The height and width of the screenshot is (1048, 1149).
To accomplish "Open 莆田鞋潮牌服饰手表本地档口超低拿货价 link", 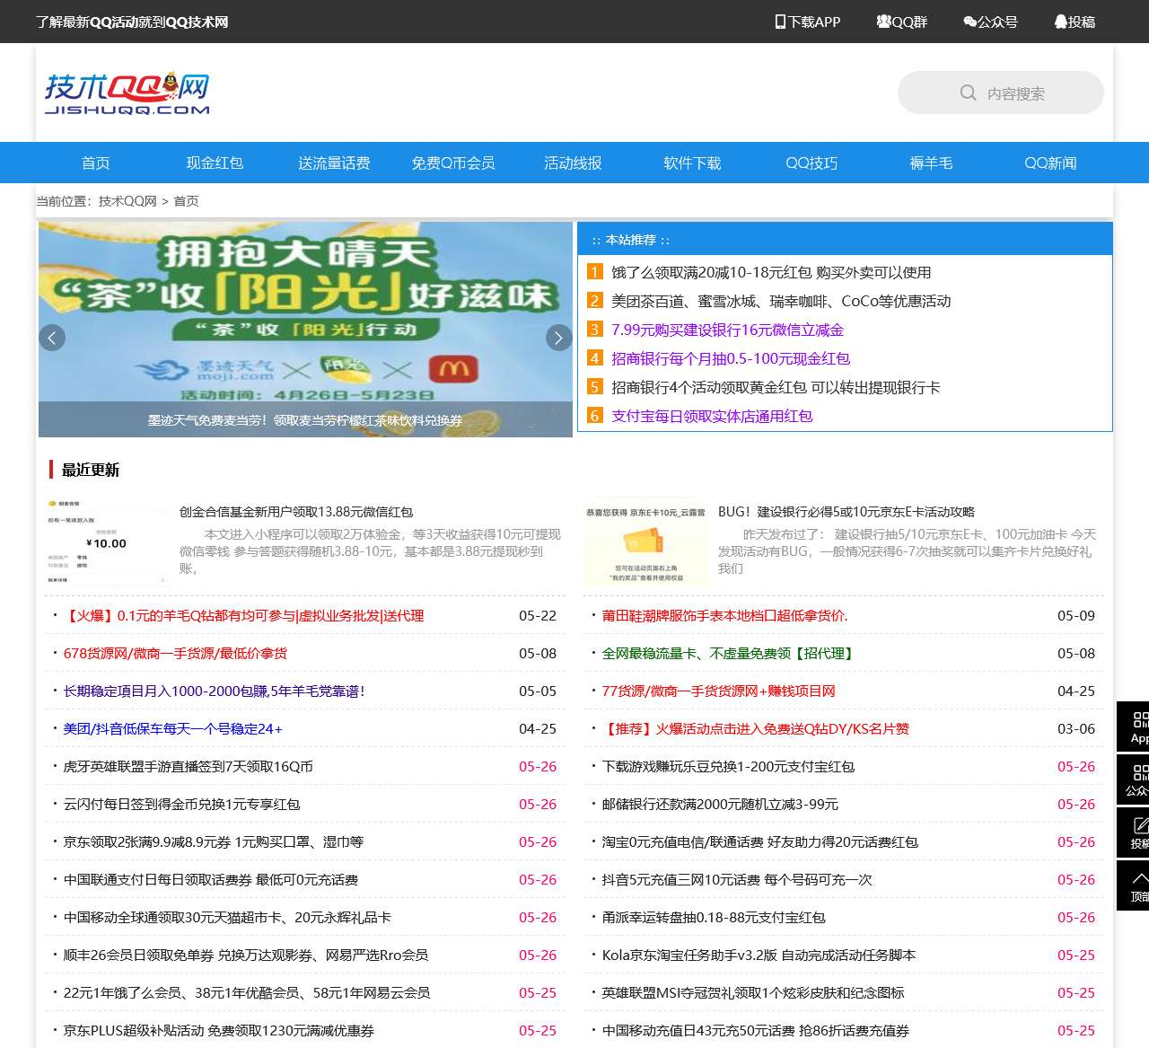I will click(x=724, y=616).
